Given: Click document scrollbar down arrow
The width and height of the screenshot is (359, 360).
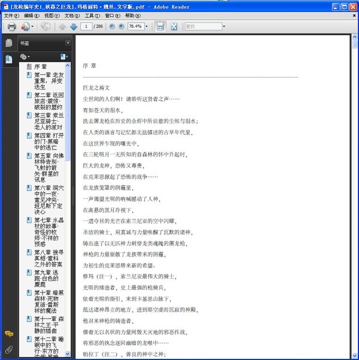Looking at the screenshot, I should (355, 356).
